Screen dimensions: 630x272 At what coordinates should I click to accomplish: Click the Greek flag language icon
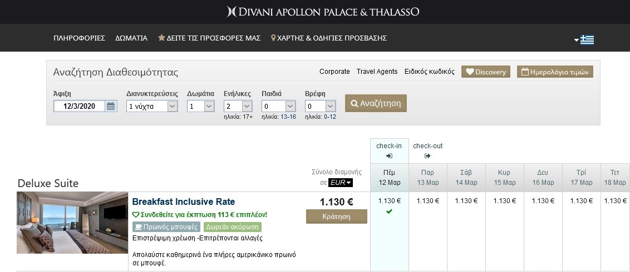(x=587, y=39)
